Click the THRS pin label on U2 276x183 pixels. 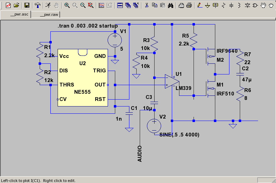click(x=67, y=85)
